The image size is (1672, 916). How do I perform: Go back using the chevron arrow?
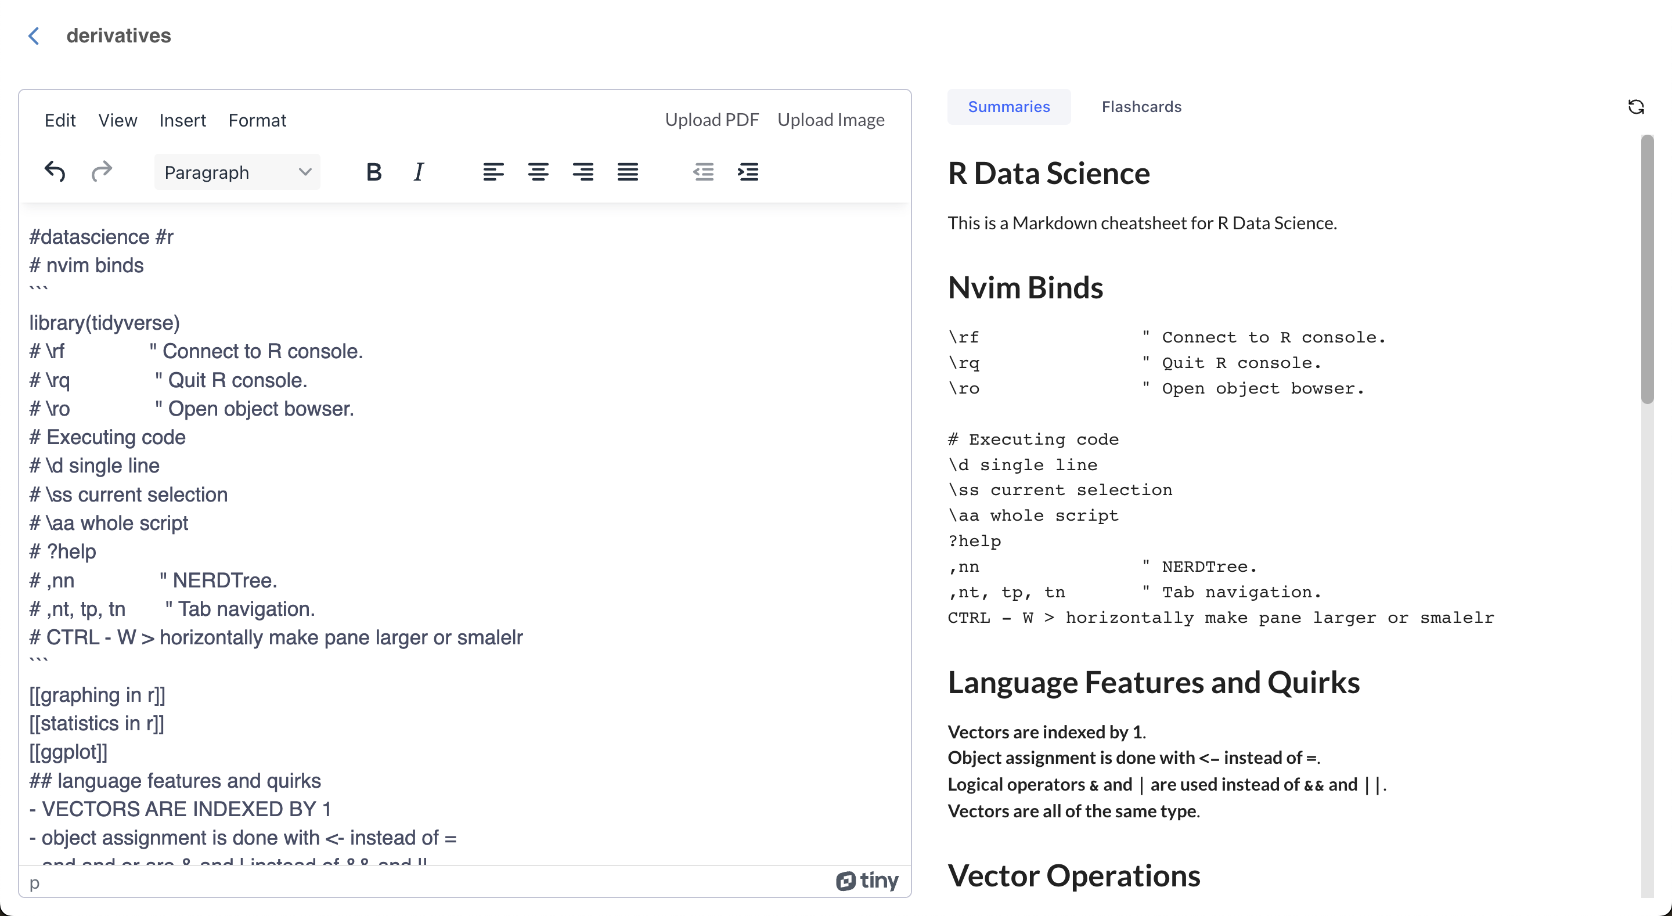[x=34, y=36]
